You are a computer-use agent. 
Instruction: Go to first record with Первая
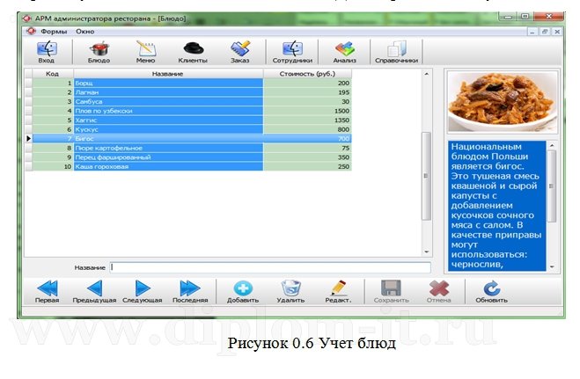click(47, 291)
